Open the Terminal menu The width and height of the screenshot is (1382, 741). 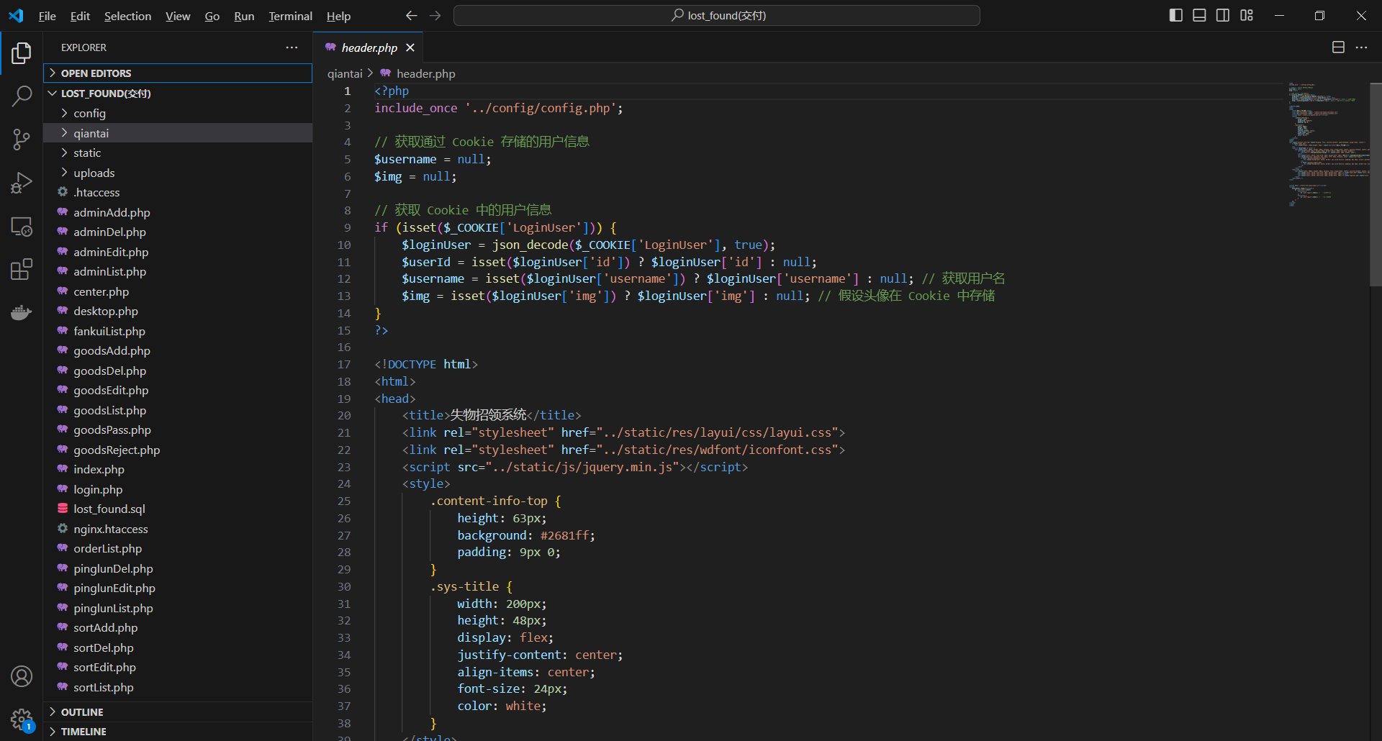(x=290, y=16)
